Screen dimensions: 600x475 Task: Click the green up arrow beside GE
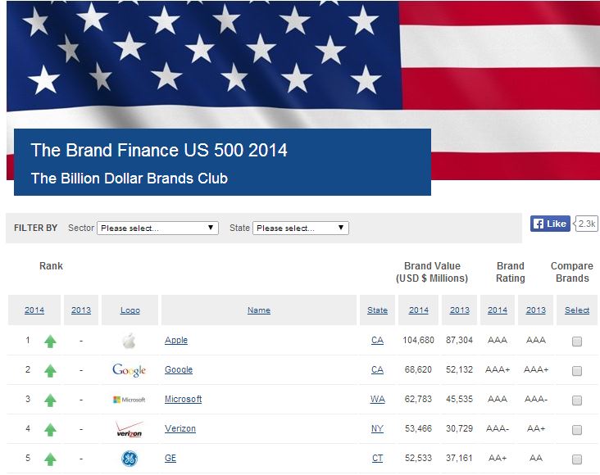click(x=50, y=459)
